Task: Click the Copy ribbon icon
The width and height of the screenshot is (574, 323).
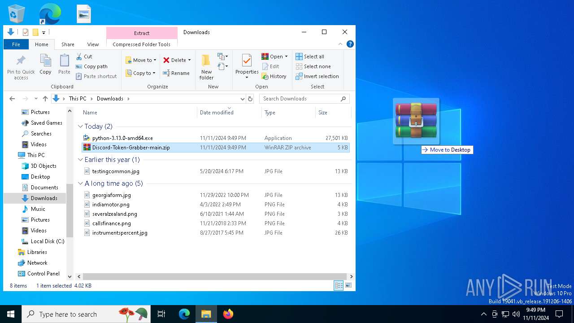Action: pos(45,60)
